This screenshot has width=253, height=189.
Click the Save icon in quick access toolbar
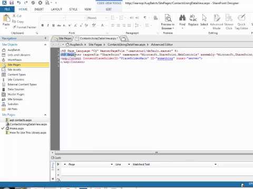[x=12, y=3]
